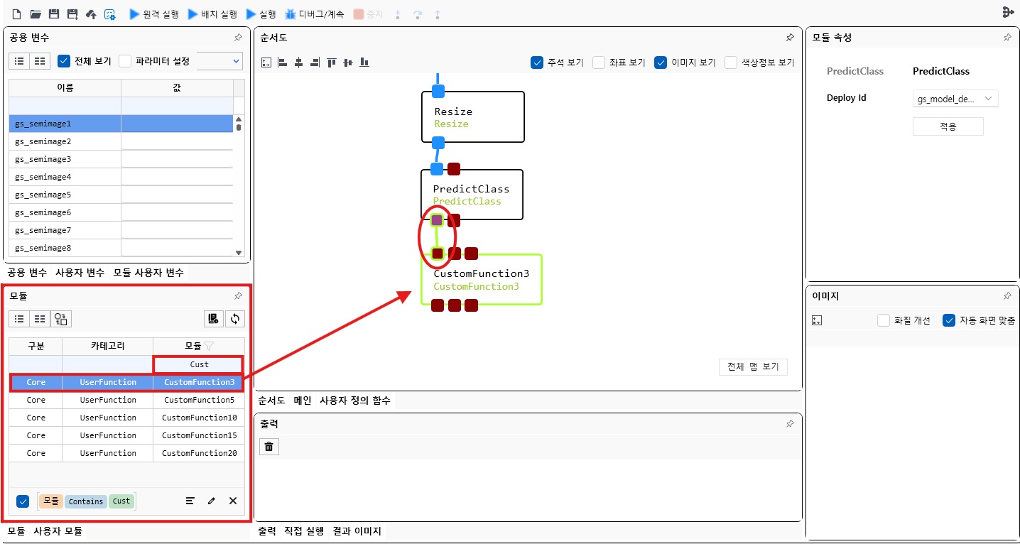Switch to the 사용자 변수 tab

tap(80, 273)
